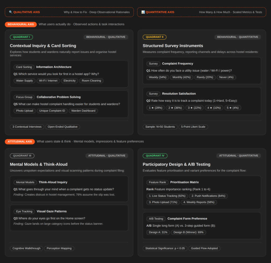Image resolution: width=271 pixels, height=263 pixels.
Task: Click the Mental Models method chip
Action: pos(25,182)
